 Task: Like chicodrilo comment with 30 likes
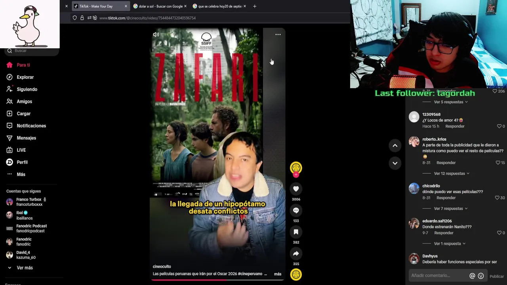498,198
